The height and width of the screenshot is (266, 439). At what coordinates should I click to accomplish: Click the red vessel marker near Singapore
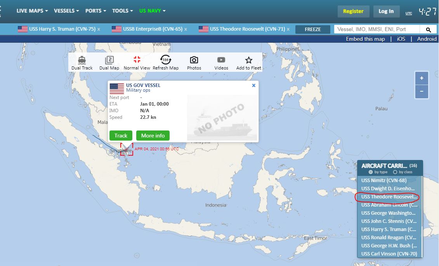(x=127, y=149)
